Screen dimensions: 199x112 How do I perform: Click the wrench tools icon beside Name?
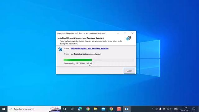[60, 49]
